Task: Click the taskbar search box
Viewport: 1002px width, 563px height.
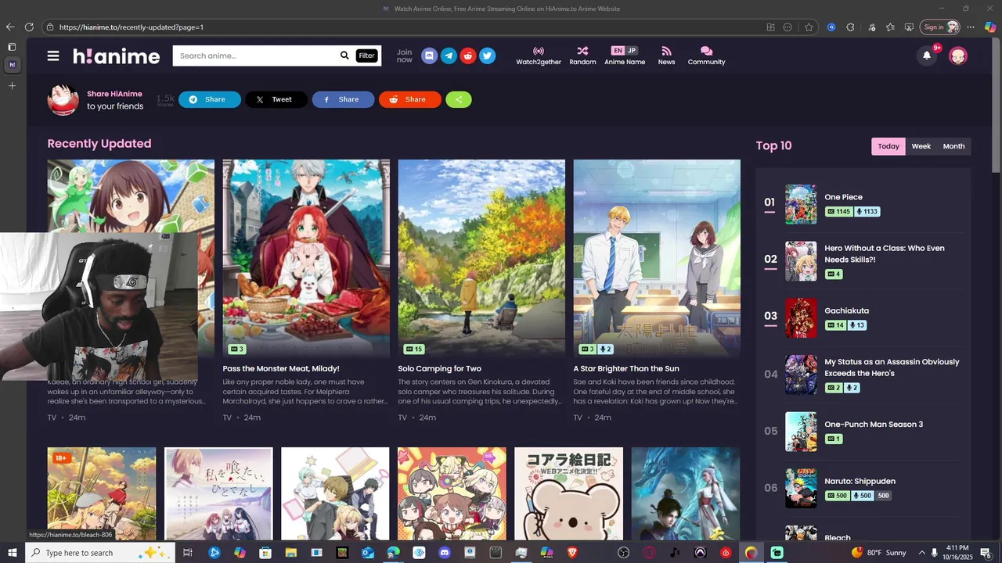Action: coord(102,553)
